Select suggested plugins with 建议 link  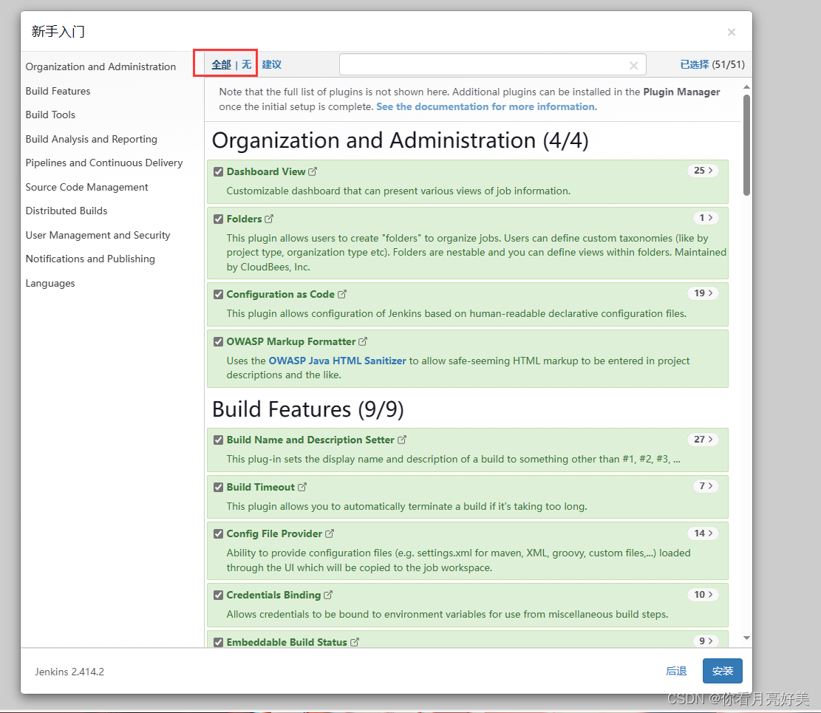click(x=272, y=64)
